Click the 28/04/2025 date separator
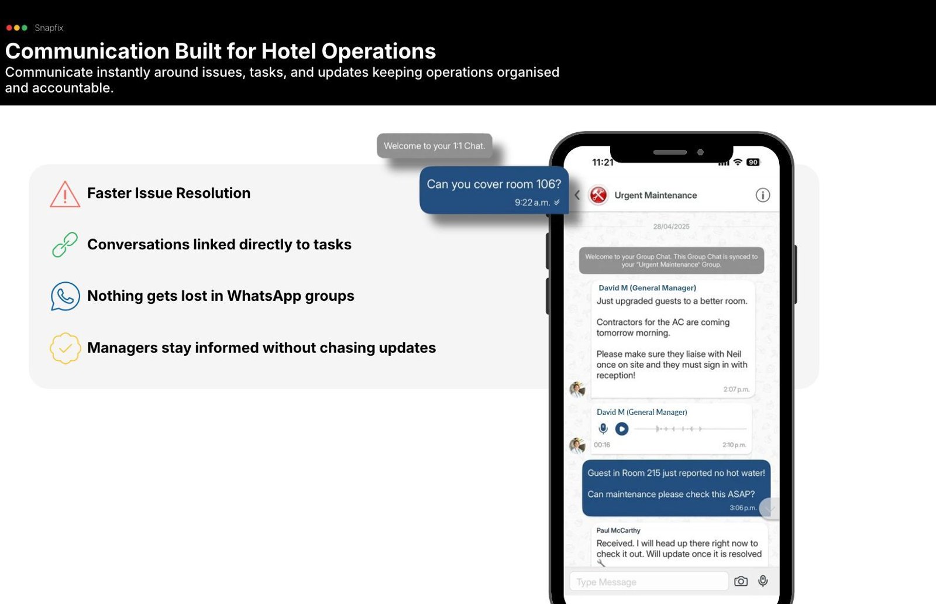 (671, 227)
